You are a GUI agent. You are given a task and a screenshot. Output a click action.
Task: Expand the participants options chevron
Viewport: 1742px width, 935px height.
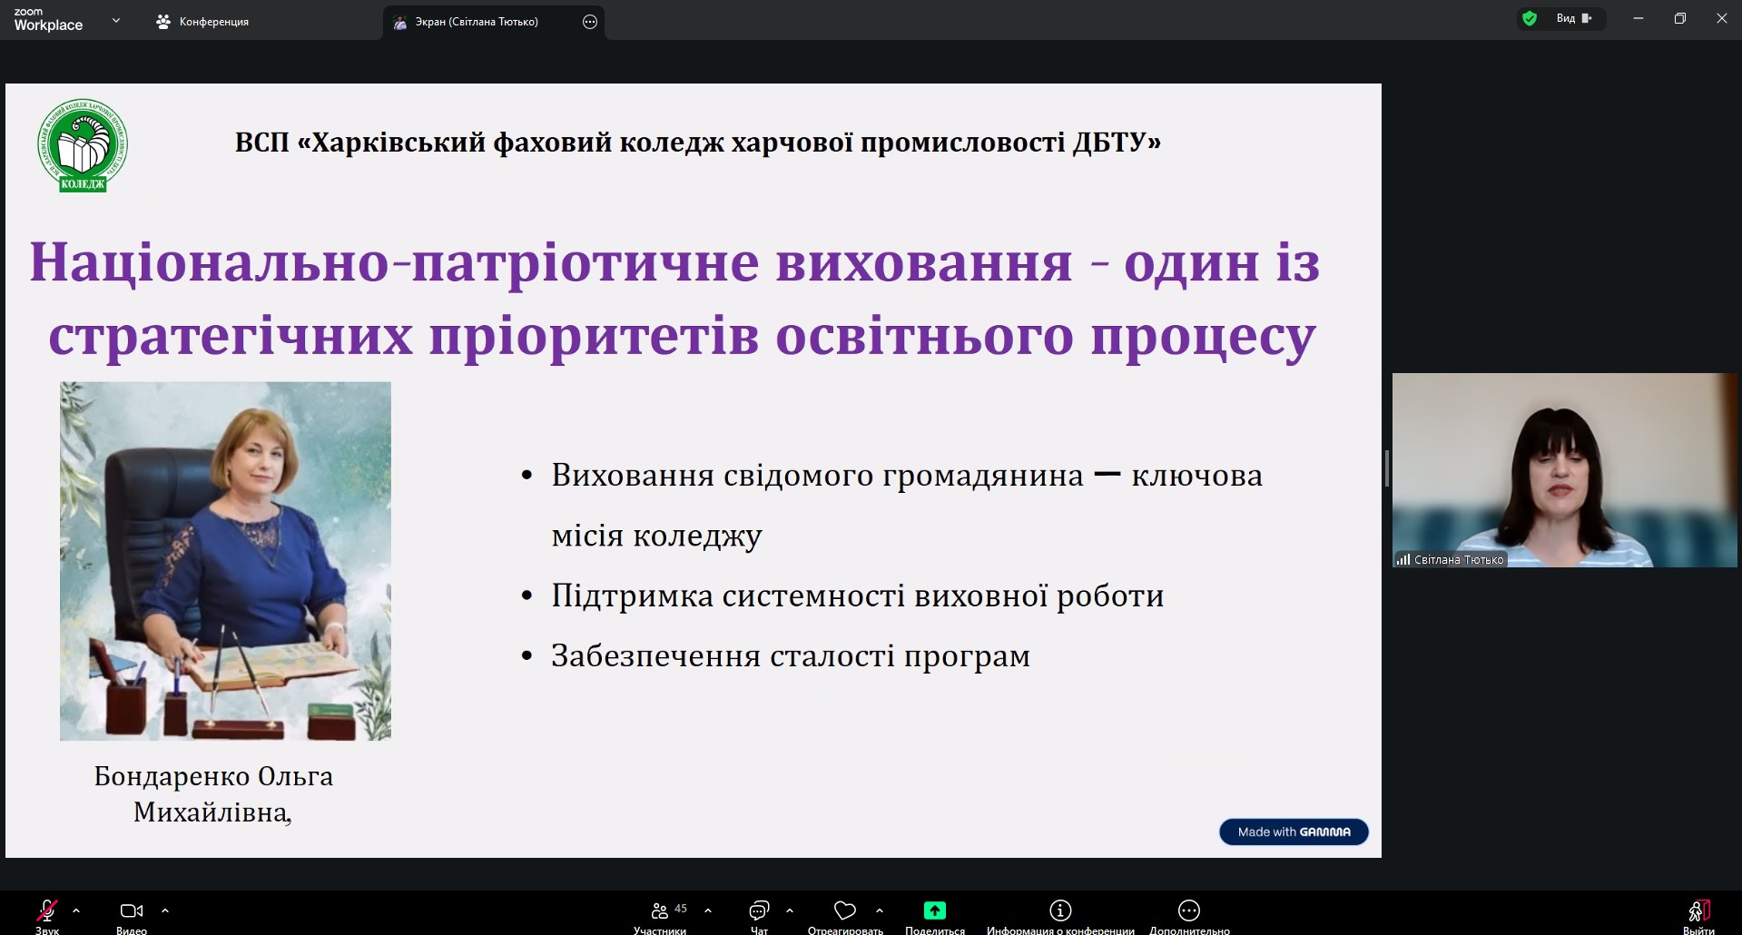pyautogui.click(x=708, y=910)
